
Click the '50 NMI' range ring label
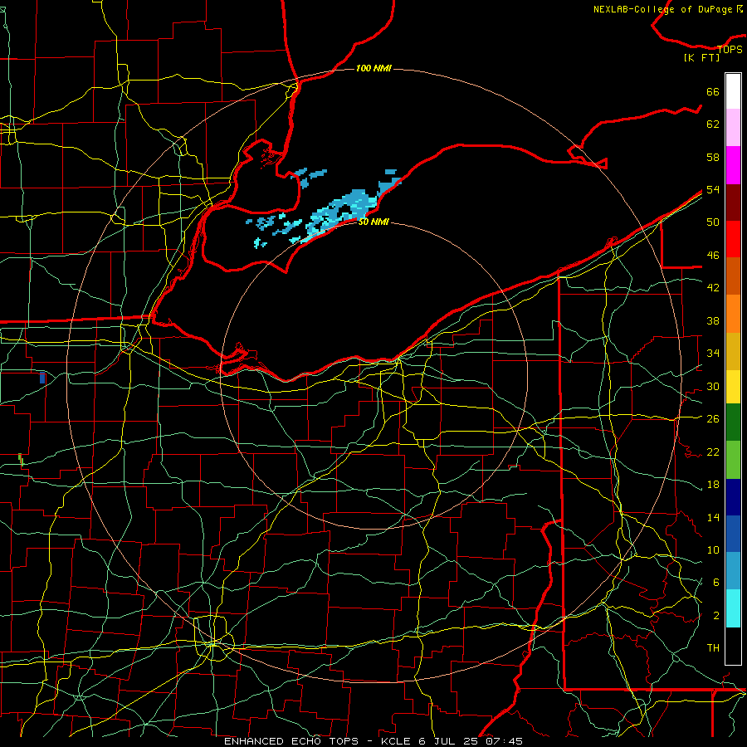(373, 222)
